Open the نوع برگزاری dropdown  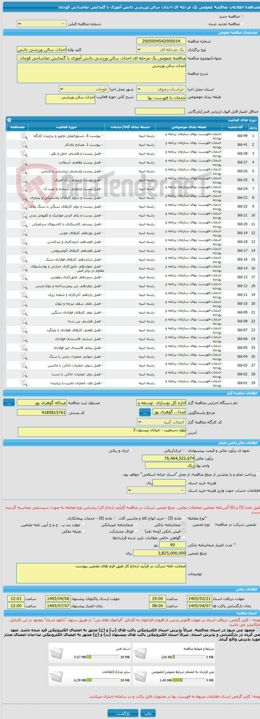point(161,50)
